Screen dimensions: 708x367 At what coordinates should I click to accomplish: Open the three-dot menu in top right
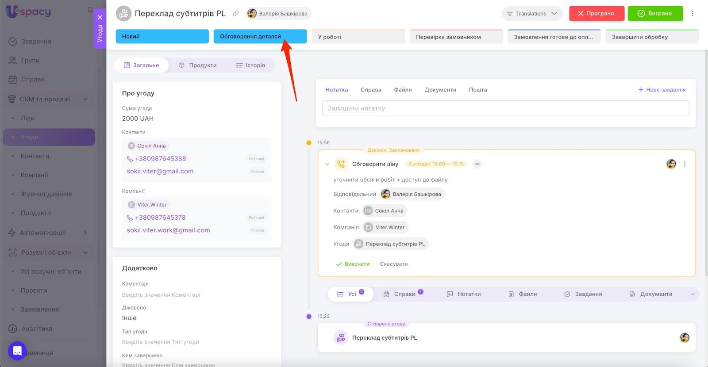[693, 14]
